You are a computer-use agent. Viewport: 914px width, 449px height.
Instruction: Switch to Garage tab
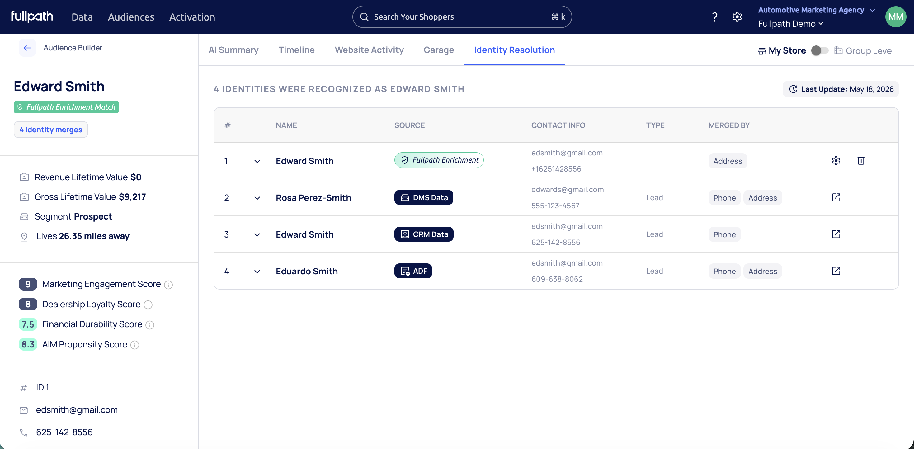pos(439,50)
